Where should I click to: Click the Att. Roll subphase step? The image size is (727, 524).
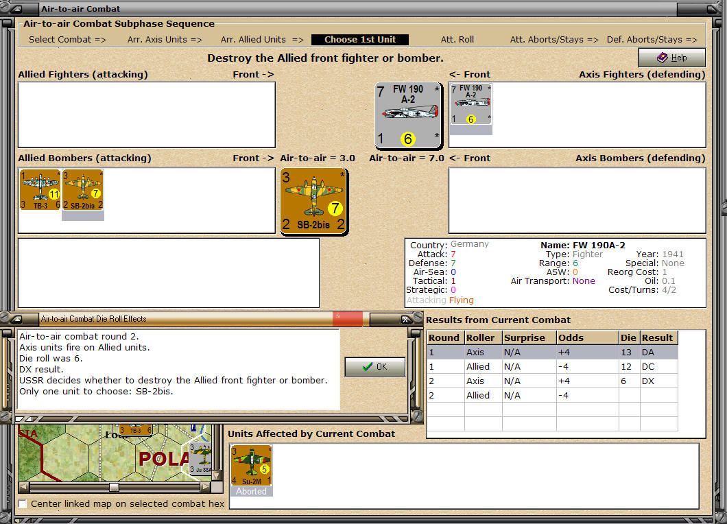point(457,39)
